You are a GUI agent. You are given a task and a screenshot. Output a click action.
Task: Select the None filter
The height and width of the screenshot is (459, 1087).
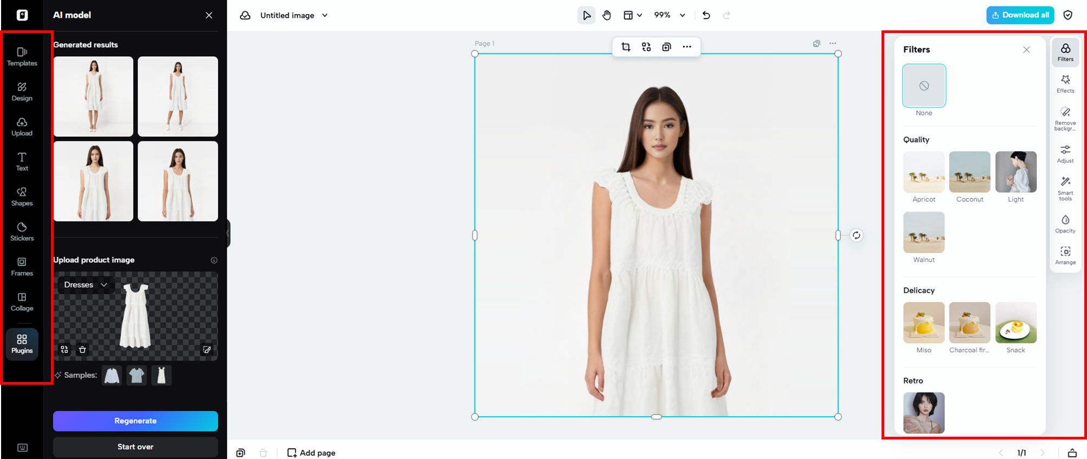pos(924,86)
